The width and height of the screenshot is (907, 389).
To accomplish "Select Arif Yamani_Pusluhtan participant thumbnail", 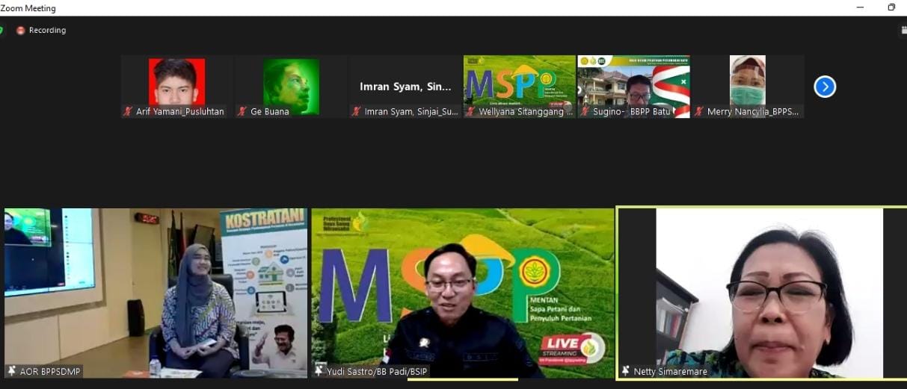I will click(x=177, y=82).
